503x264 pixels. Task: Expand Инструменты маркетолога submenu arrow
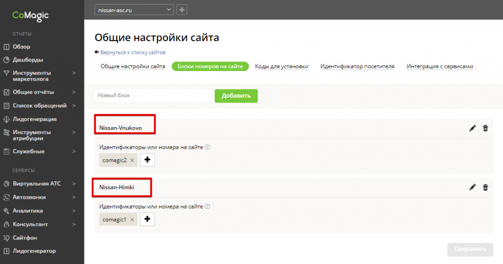tap(74, 73)
